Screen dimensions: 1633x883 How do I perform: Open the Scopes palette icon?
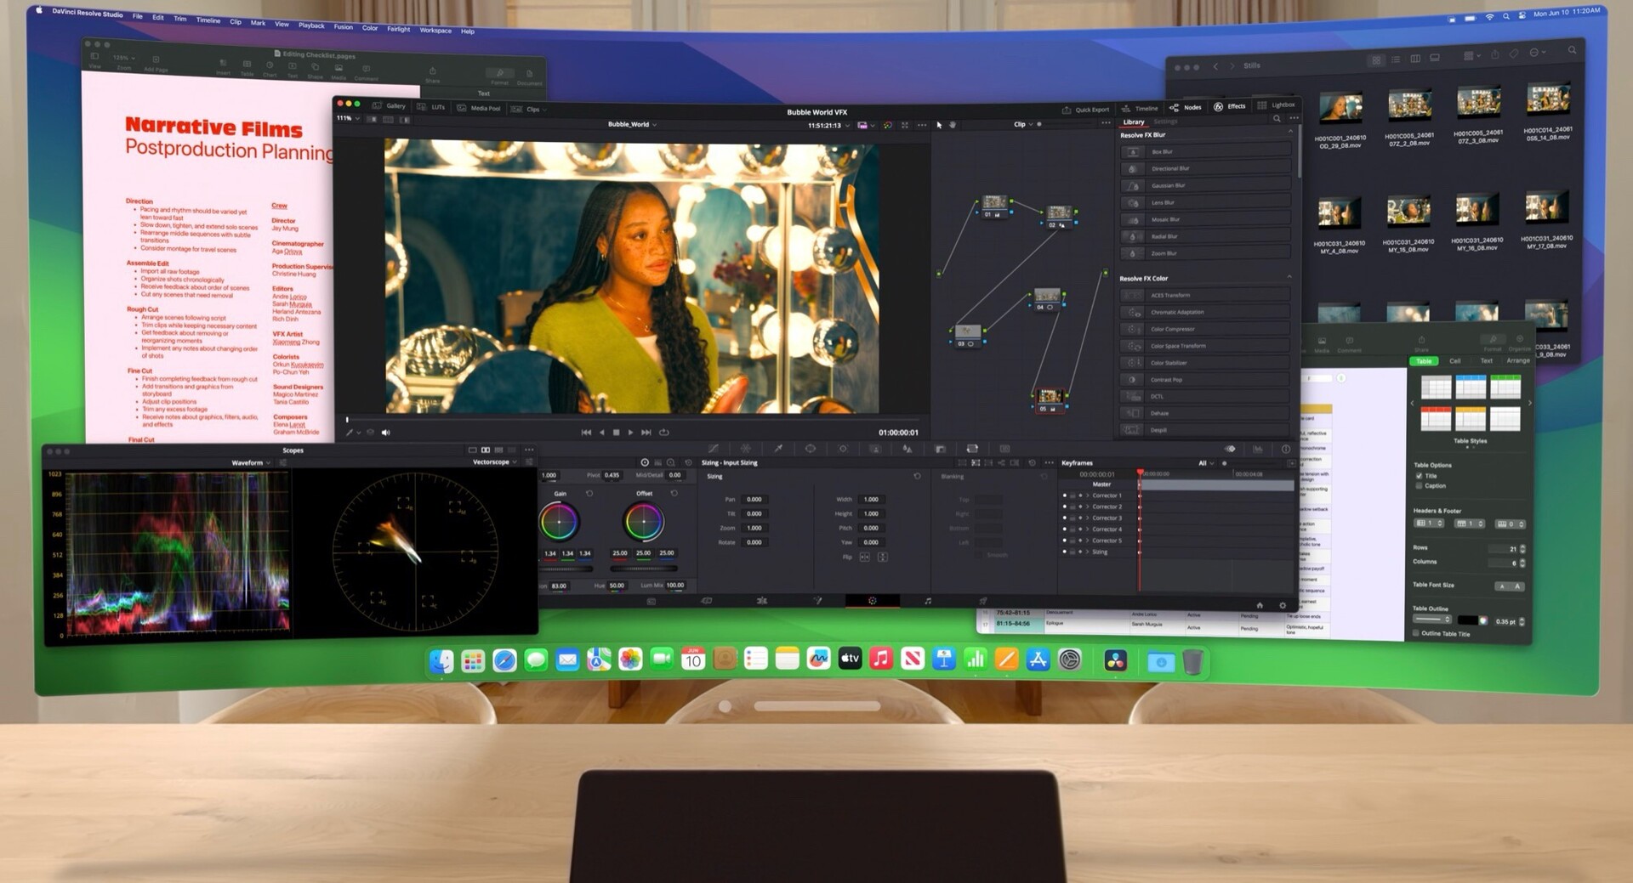pos(1257,449)
